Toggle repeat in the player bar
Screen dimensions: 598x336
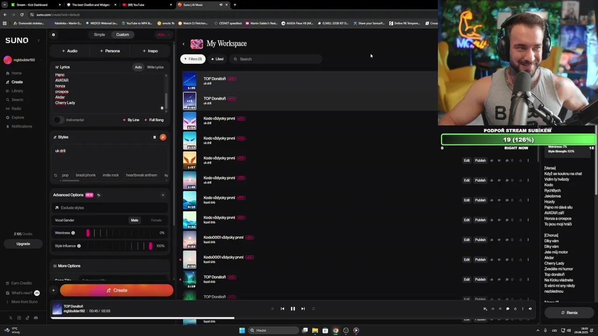[x=313, y=308]
